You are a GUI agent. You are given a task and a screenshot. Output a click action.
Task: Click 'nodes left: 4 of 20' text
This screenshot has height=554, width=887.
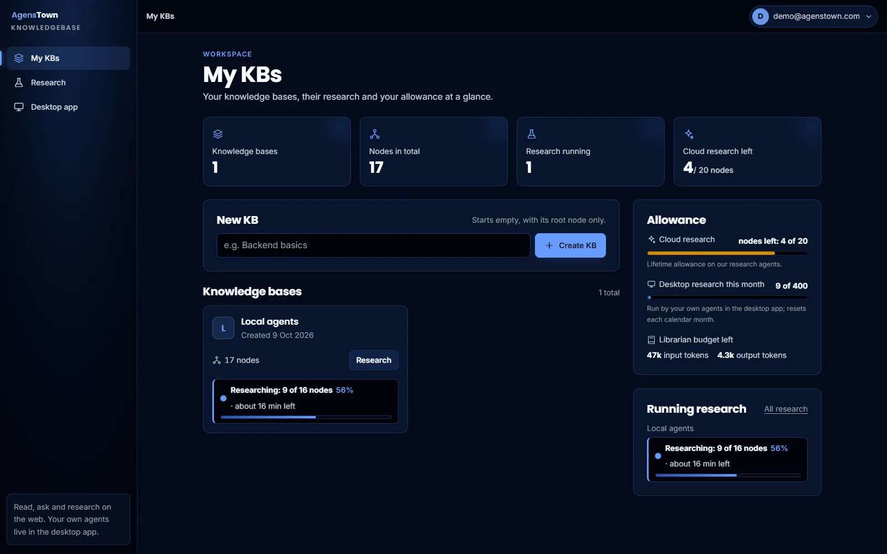[x=773, y=241]
